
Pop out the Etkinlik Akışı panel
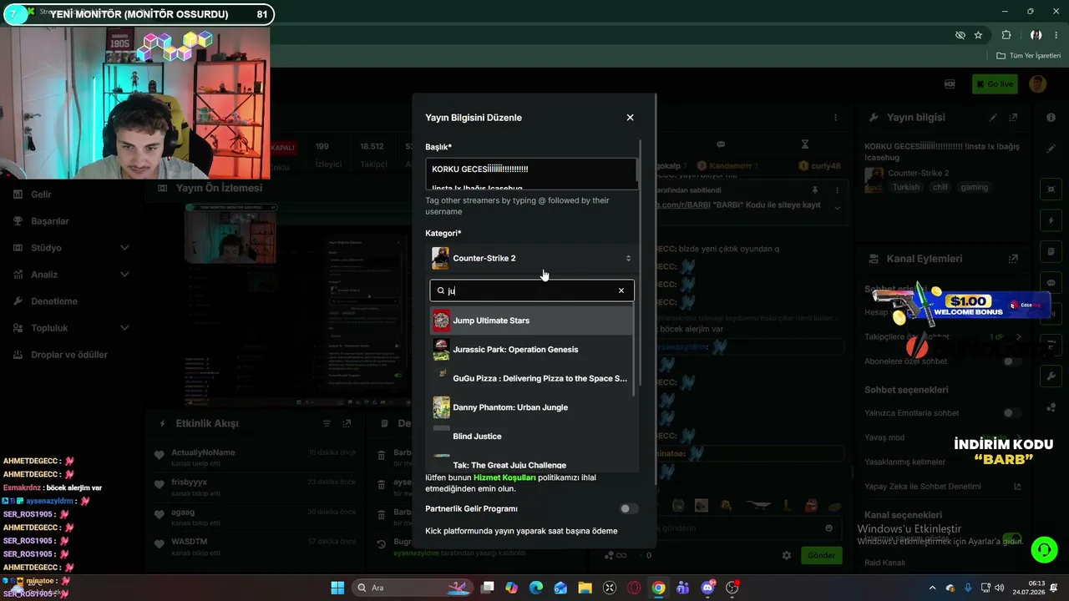click(x=347, y=424)
